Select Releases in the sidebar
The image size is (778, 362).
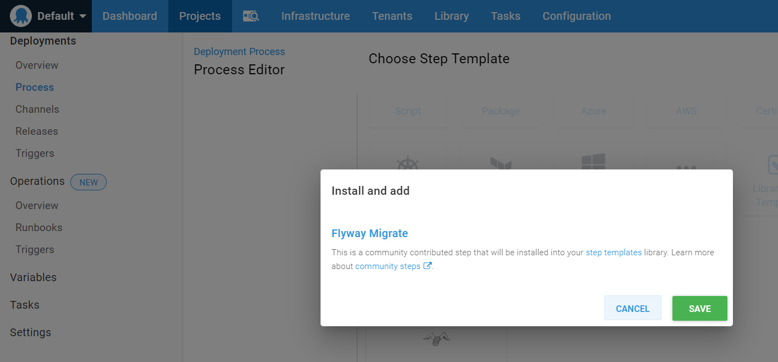(37, 131)
